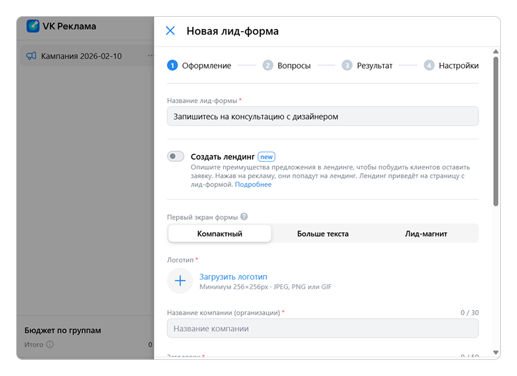Click step 2 circle Вопросы
517x376 pixels.
[x=268, y=66]
